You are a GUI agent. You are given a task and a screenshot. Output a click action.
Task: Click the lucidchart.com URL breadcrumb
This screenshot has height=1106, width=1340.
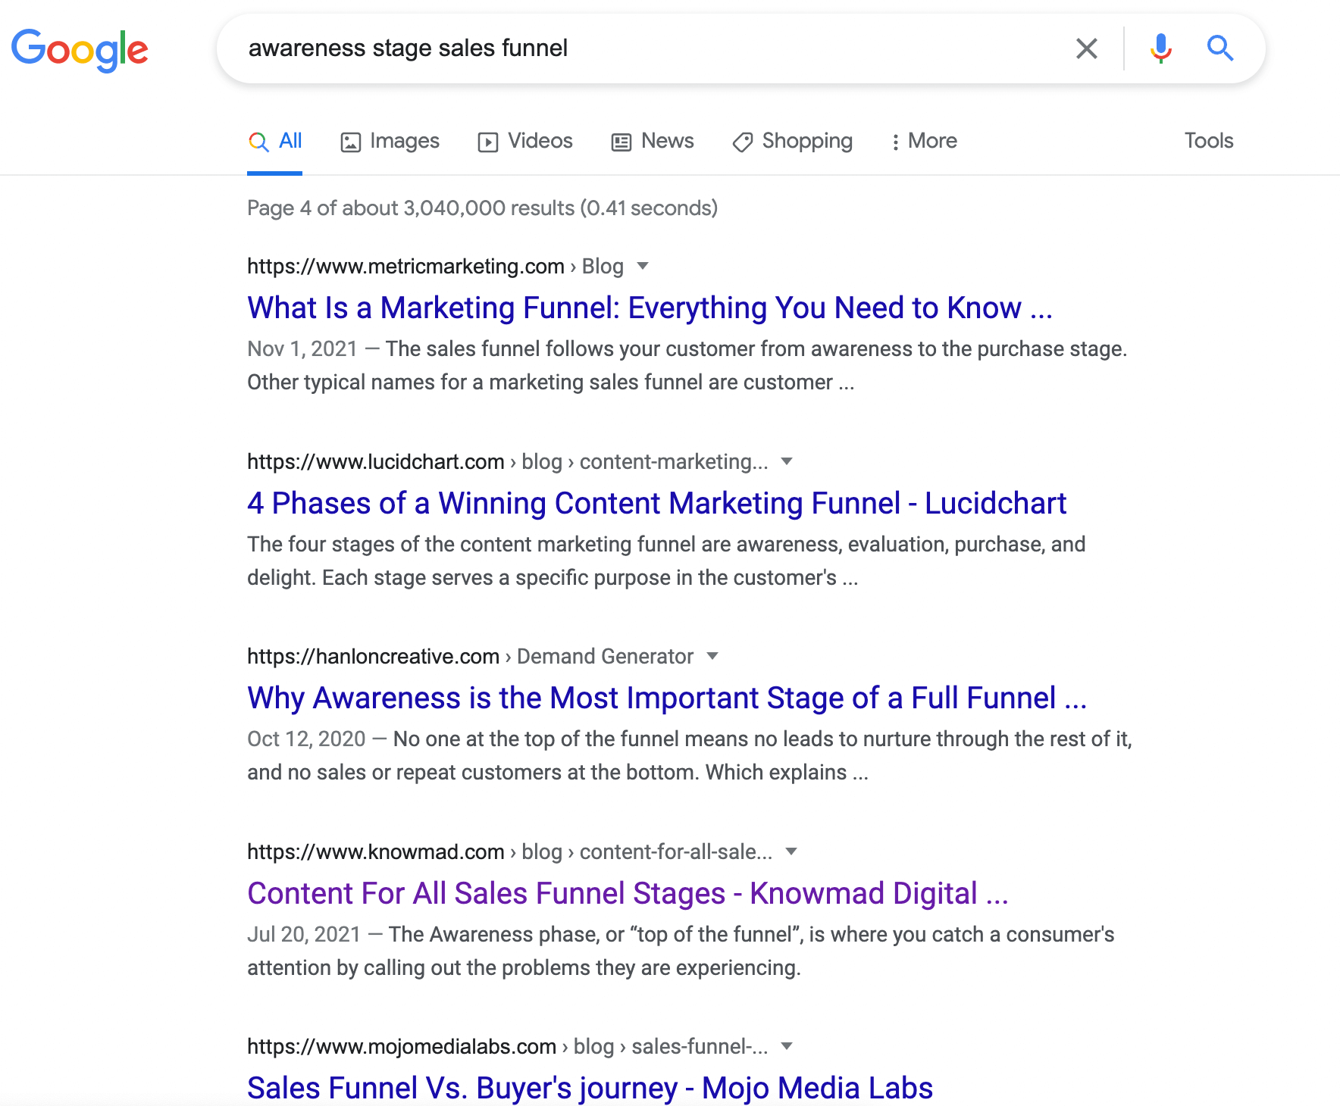(x=508, y=462)
